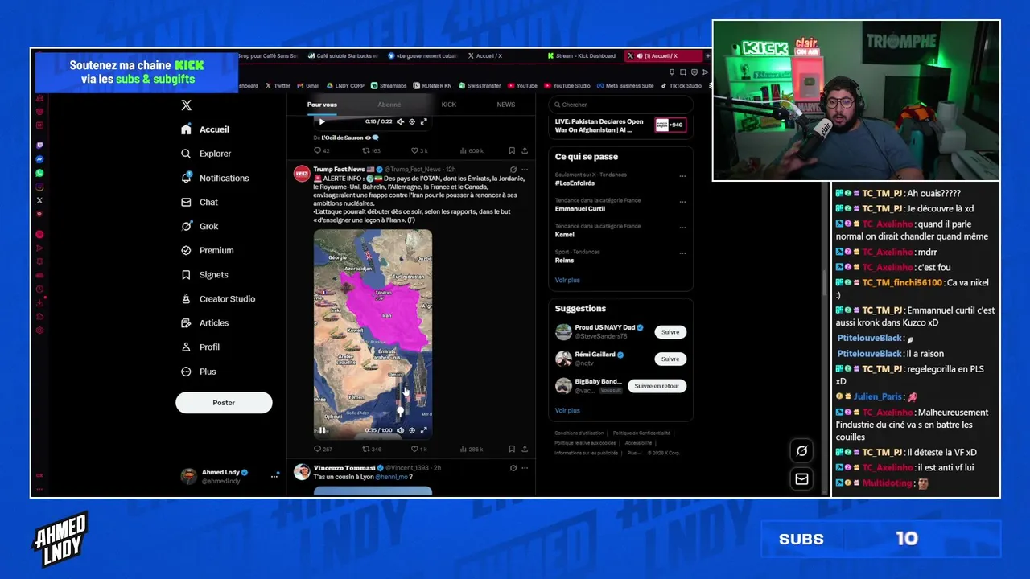Image resolution: width=1030 pixels, height=579 pixels.
Task: Reply to the post with 42 comments
Action: pos(321,150)
